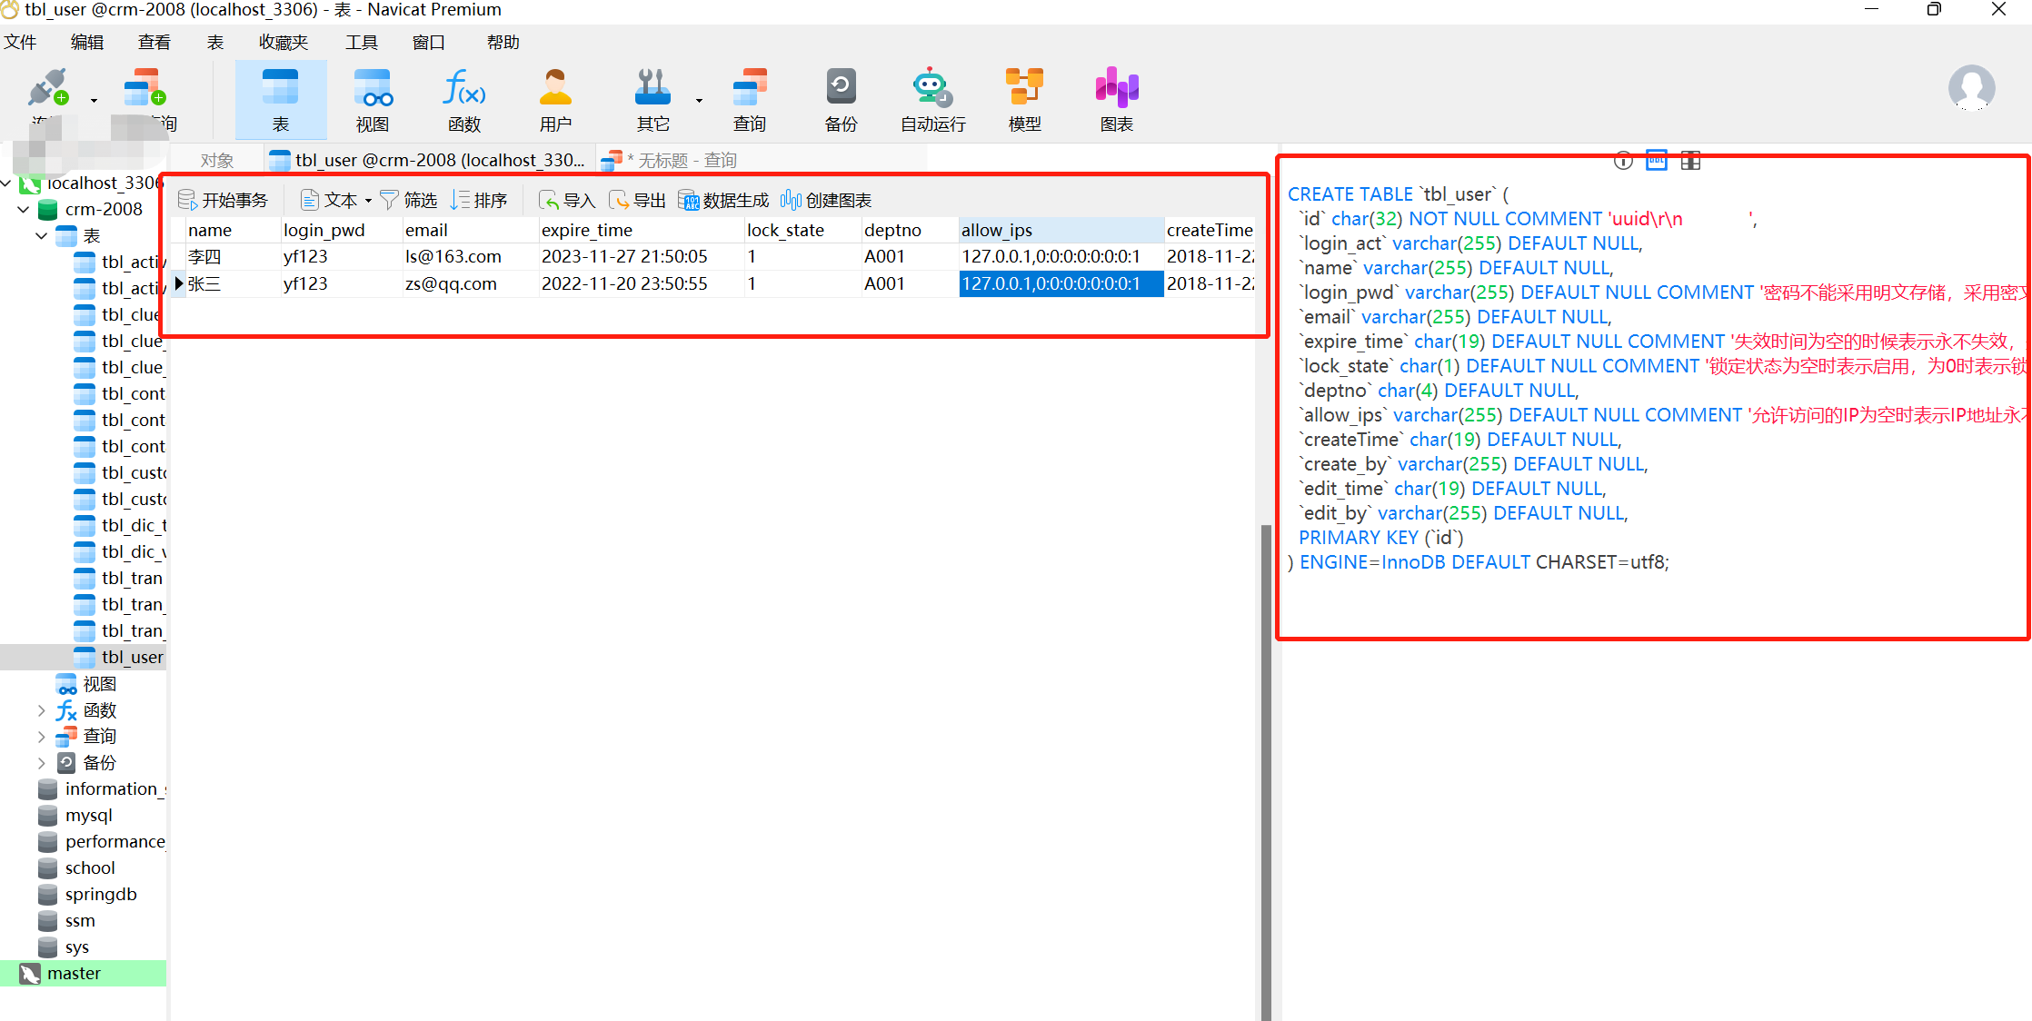The image size is (2032, 1021).
Task: Switch to the 无标题 - 查询 tab
Action: pyautogui.click(x=677, y=161)
